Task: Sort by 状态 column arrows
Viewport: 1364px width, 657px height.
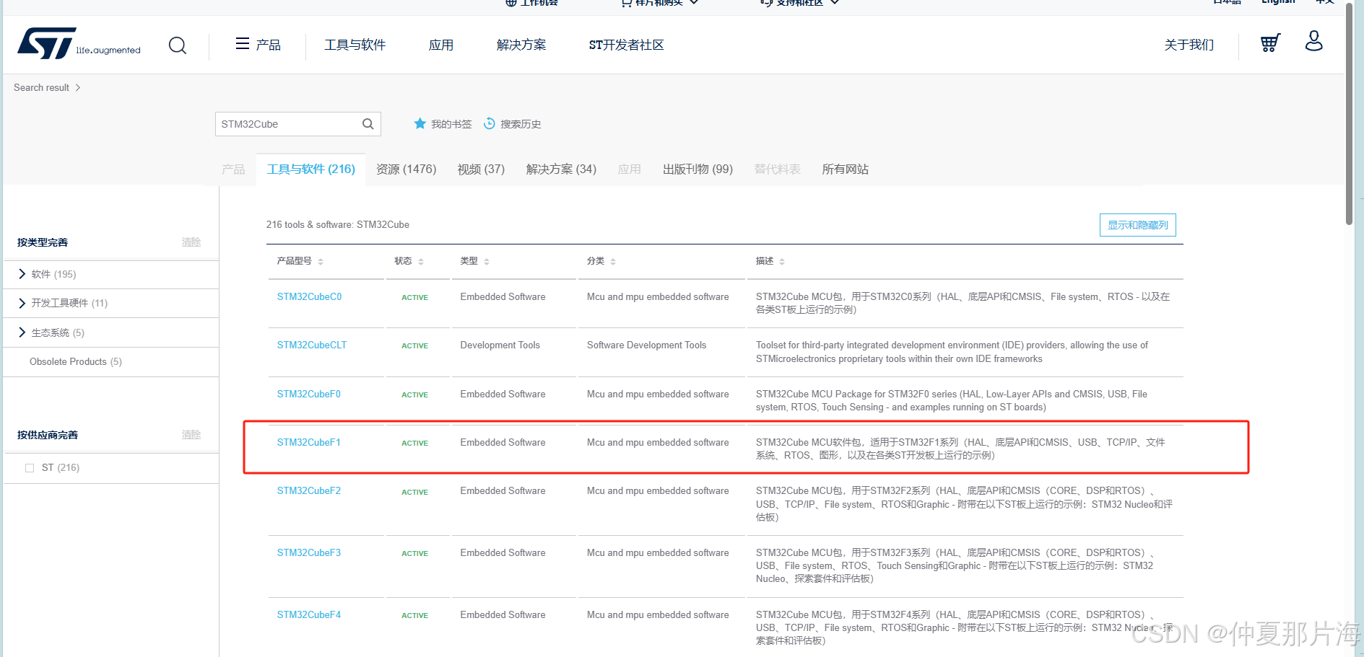Action: tap(421, 262)
